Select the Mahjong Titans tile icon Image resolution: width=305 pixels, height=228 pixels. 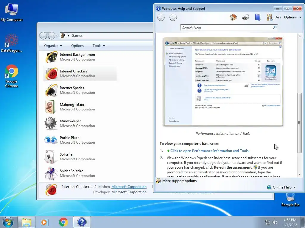[50, 107]
